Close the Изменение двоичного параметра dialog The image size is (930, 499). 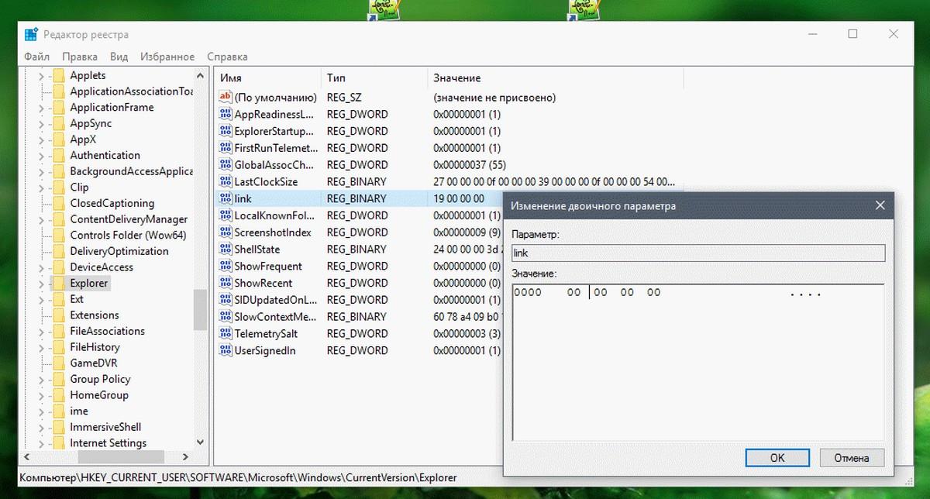pos(880,205)
